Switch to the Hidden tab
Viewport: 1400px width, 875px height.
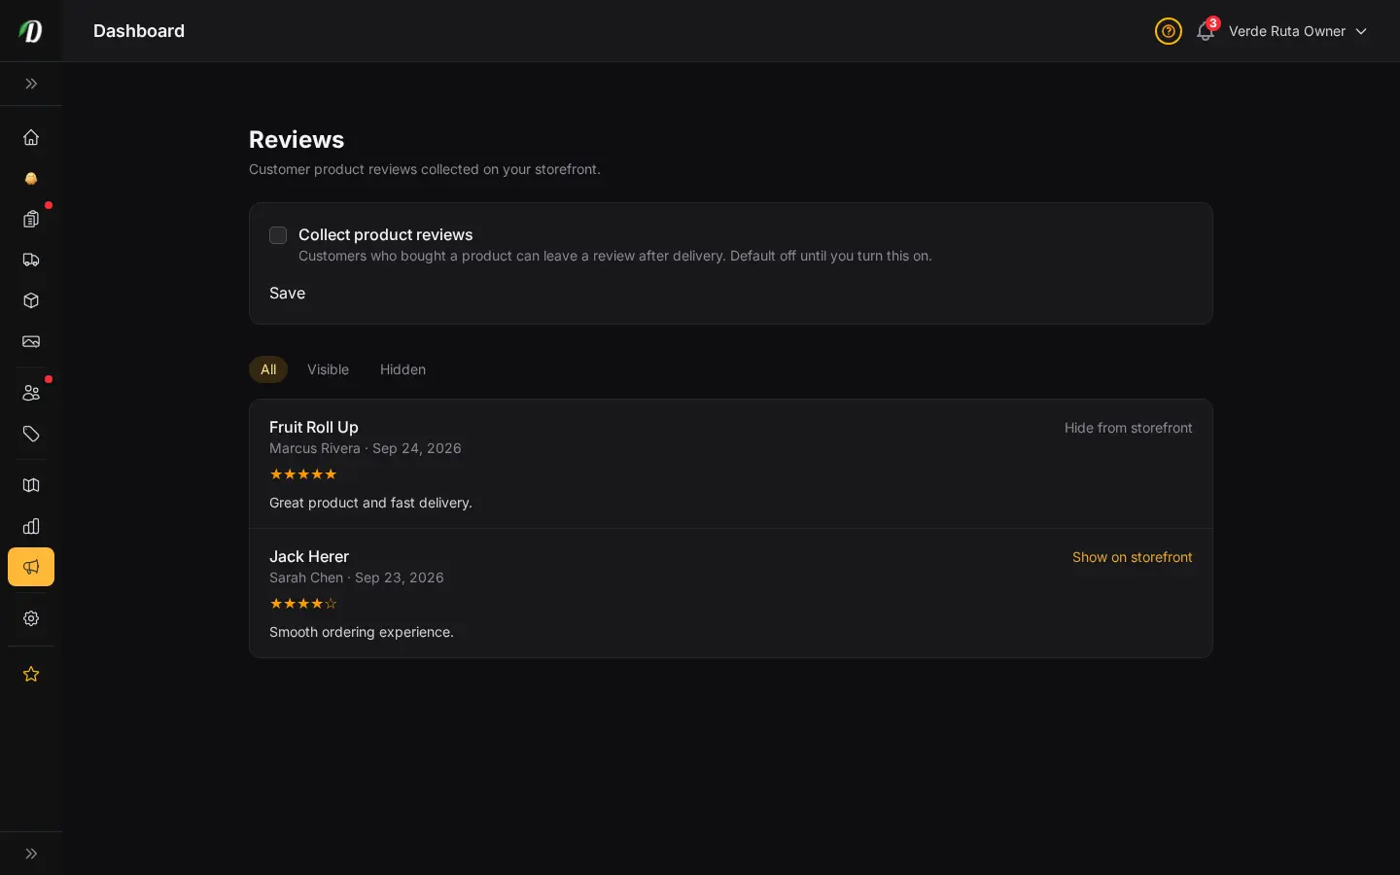pos(402,369)
